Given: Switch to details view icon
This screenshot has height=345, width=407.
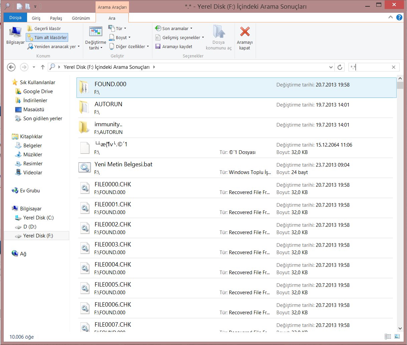Looking at the screenshot, I should coord(388,336).
